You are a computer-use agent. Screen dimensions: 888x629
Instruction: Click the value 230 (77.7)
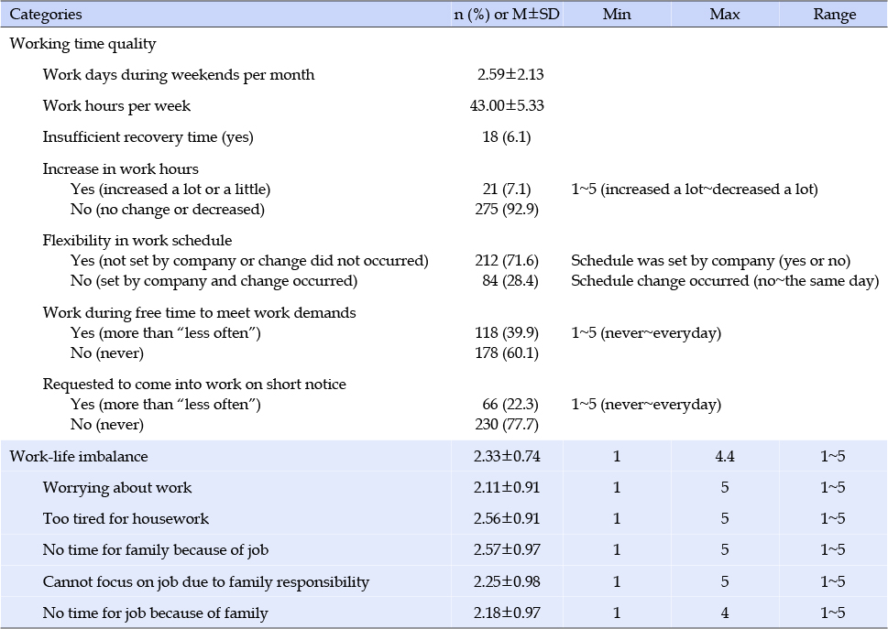click(x=506, y=425)
